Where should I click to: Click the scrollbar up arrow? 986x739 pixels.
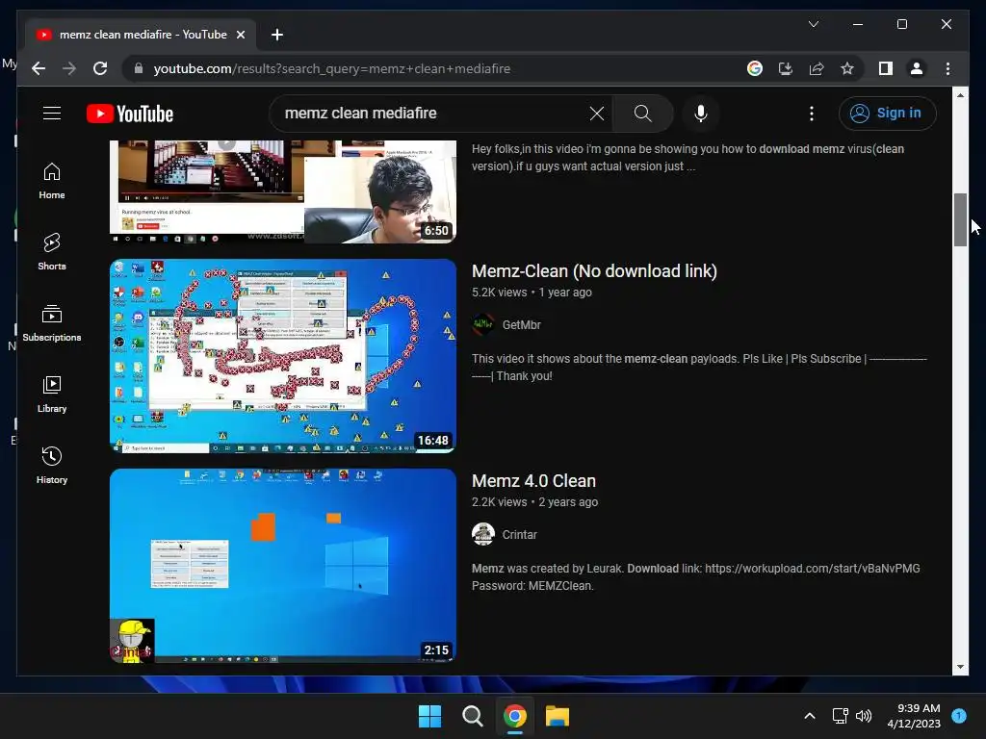pos(960,95)
